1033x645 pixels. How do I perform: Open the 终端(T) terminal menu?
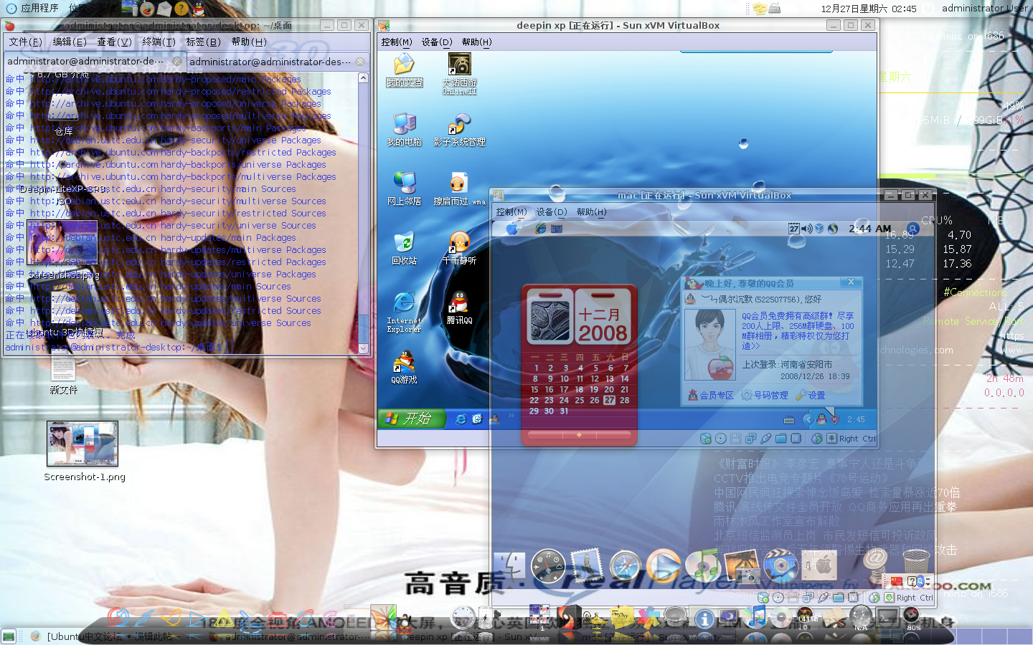159,42
